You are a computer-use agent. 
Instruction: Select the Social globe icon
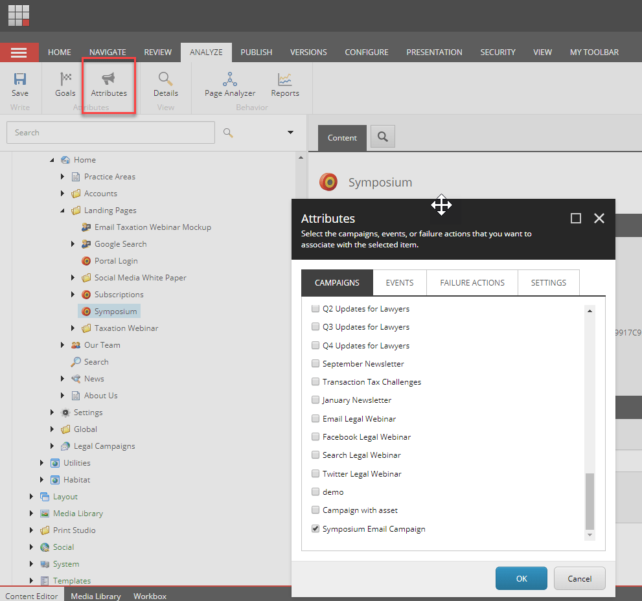pos(45,547)
